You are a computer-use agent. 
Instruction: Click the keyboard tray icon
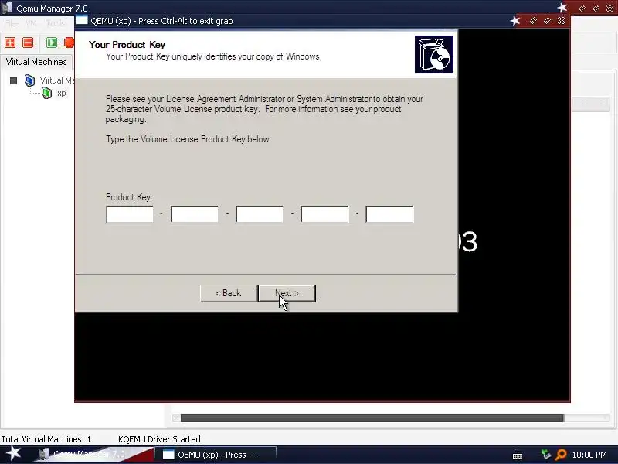tap(518, 455)
